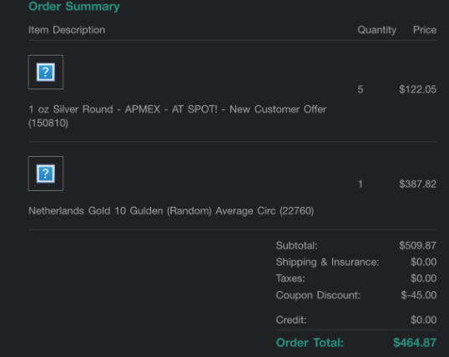Select the quantity 5 for Silver Round
The image size is (449, 357).
(x=361, y=89)
